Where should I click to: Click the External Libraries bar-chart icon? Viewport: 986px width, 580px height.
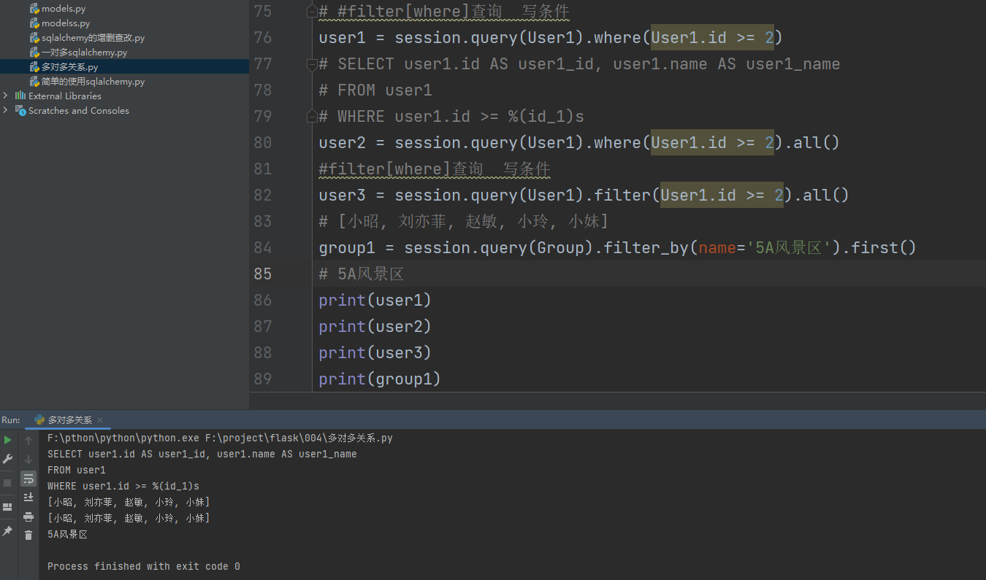(20, 96)
